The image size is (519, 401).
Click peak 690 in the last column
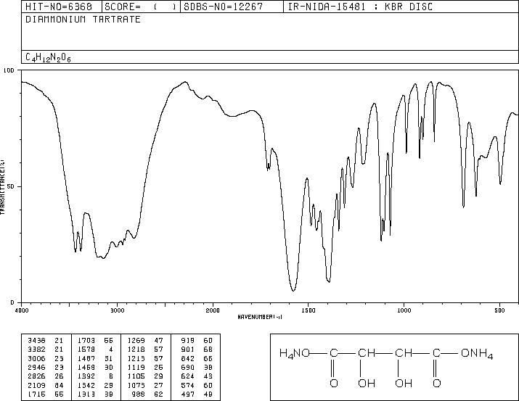pyautogui.click(x=188, y=367)
